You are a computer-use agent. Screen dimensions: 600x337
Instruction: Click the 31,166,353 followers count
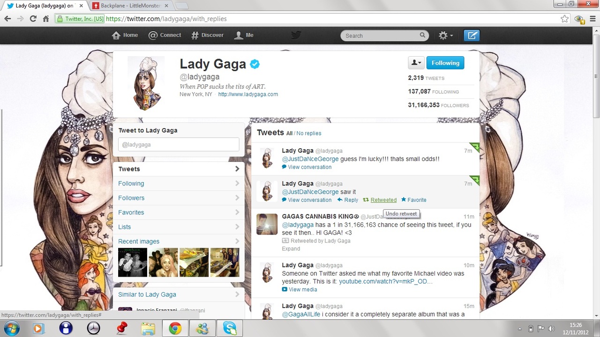(x=438, y=105)
